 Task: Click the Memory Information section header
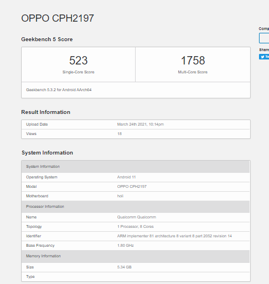click(136, 256)
